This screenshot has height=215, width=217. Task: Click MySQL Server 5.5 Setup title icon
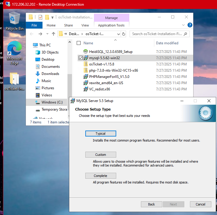(73, 101)
